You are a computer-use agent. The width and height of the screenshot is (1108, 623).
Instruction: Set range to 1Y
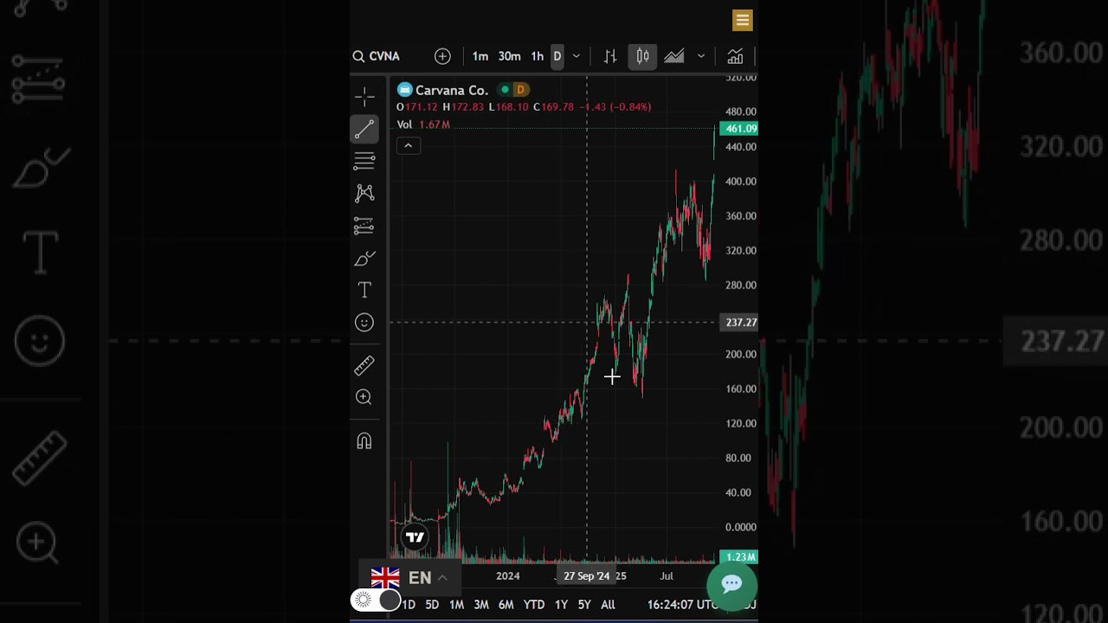[561, 605]
